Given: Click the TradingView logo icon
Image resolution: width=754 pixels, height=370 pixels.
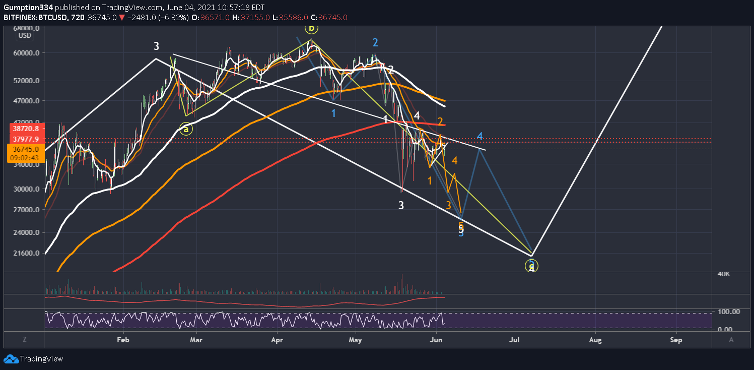Looking at the screenshot, I should click(11, 359).
